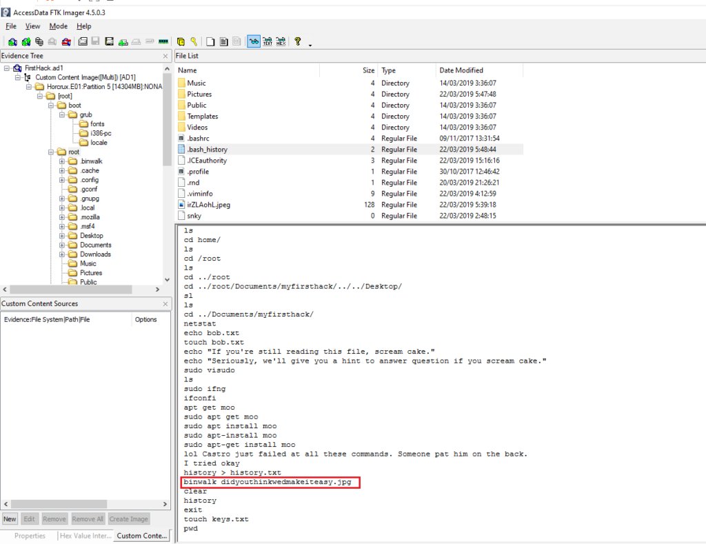Click the Add Evidence Item icon
The image size is (706, 544).
click(x=12, y=41)
